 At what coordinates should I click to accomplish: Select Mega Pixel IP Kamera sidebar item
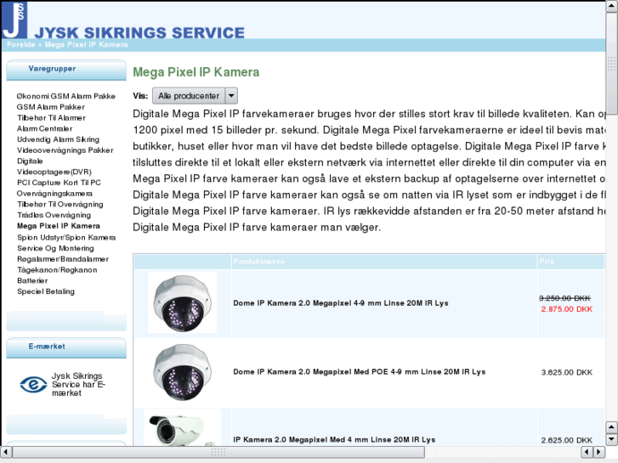point(59,226)
